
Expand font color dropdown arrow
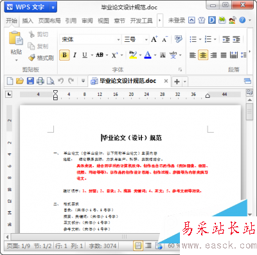point(155,55)
